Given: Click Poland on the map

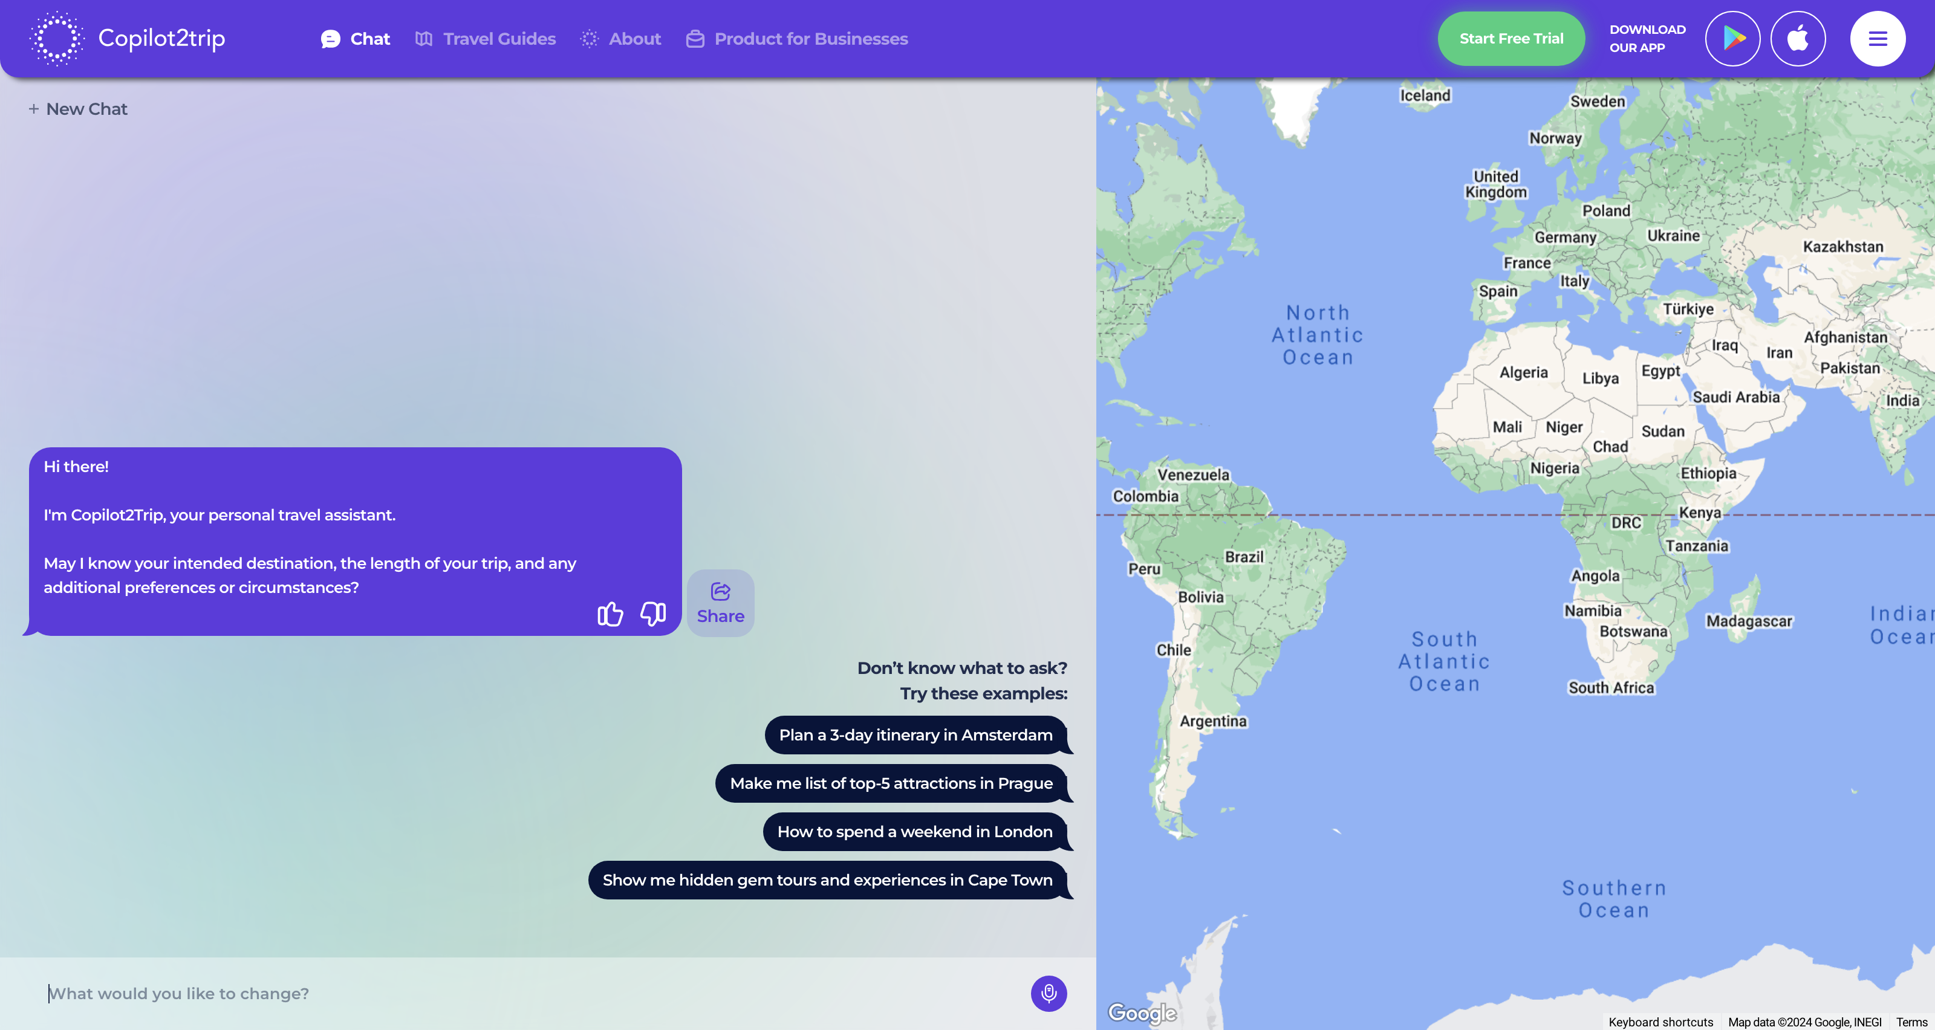Looking at the screenshot, I should point(1606,211).
